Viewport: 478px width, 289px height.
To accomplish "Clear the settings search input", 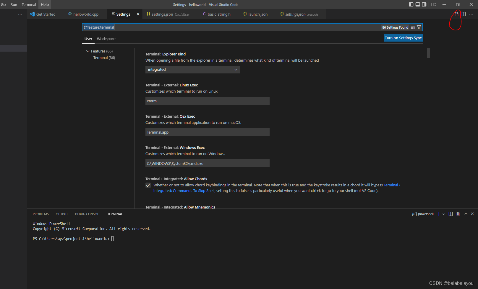I will coord(413,27).
